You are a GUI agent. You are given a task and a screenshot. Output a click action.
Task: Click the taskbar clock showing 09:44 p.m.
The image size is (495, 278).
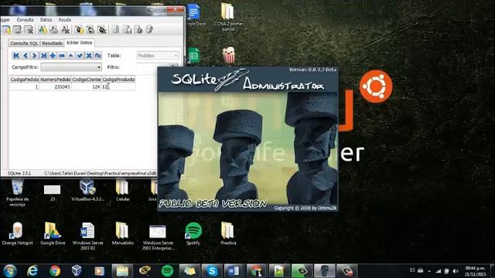pyautogui.click(x=475, y=271)
